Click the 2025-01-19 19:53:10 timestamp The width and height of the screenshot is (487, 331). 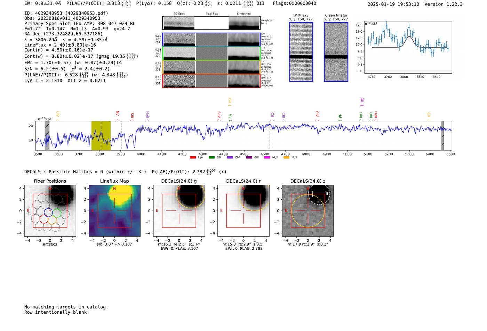pyautogui.click(x=393, y=4)
